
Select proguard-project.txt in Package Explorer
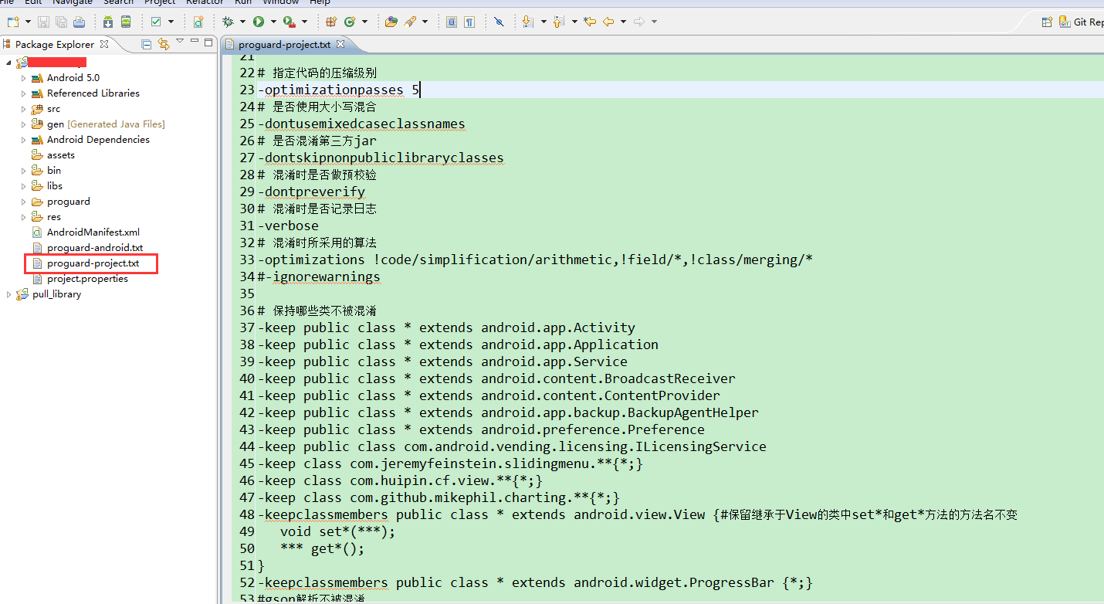pos(93,263)
